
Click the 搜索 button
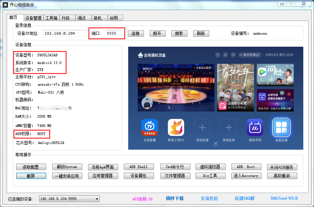coord(179,33)
